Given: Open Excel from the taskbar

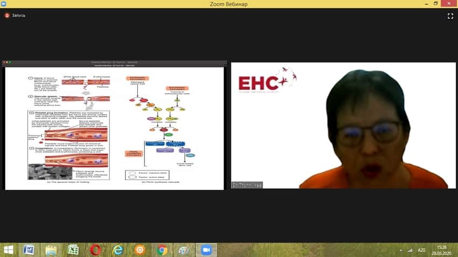Looking at the screenshot, I should 73,250.
